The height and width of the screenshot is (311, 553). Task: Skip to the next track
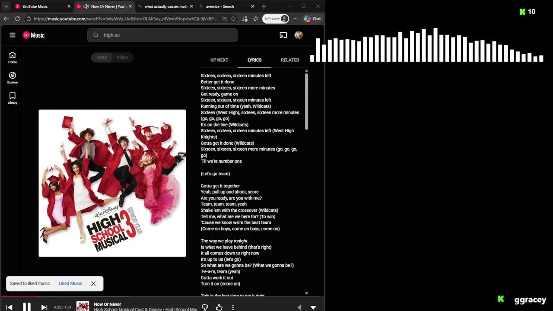(x=44, y=307)
